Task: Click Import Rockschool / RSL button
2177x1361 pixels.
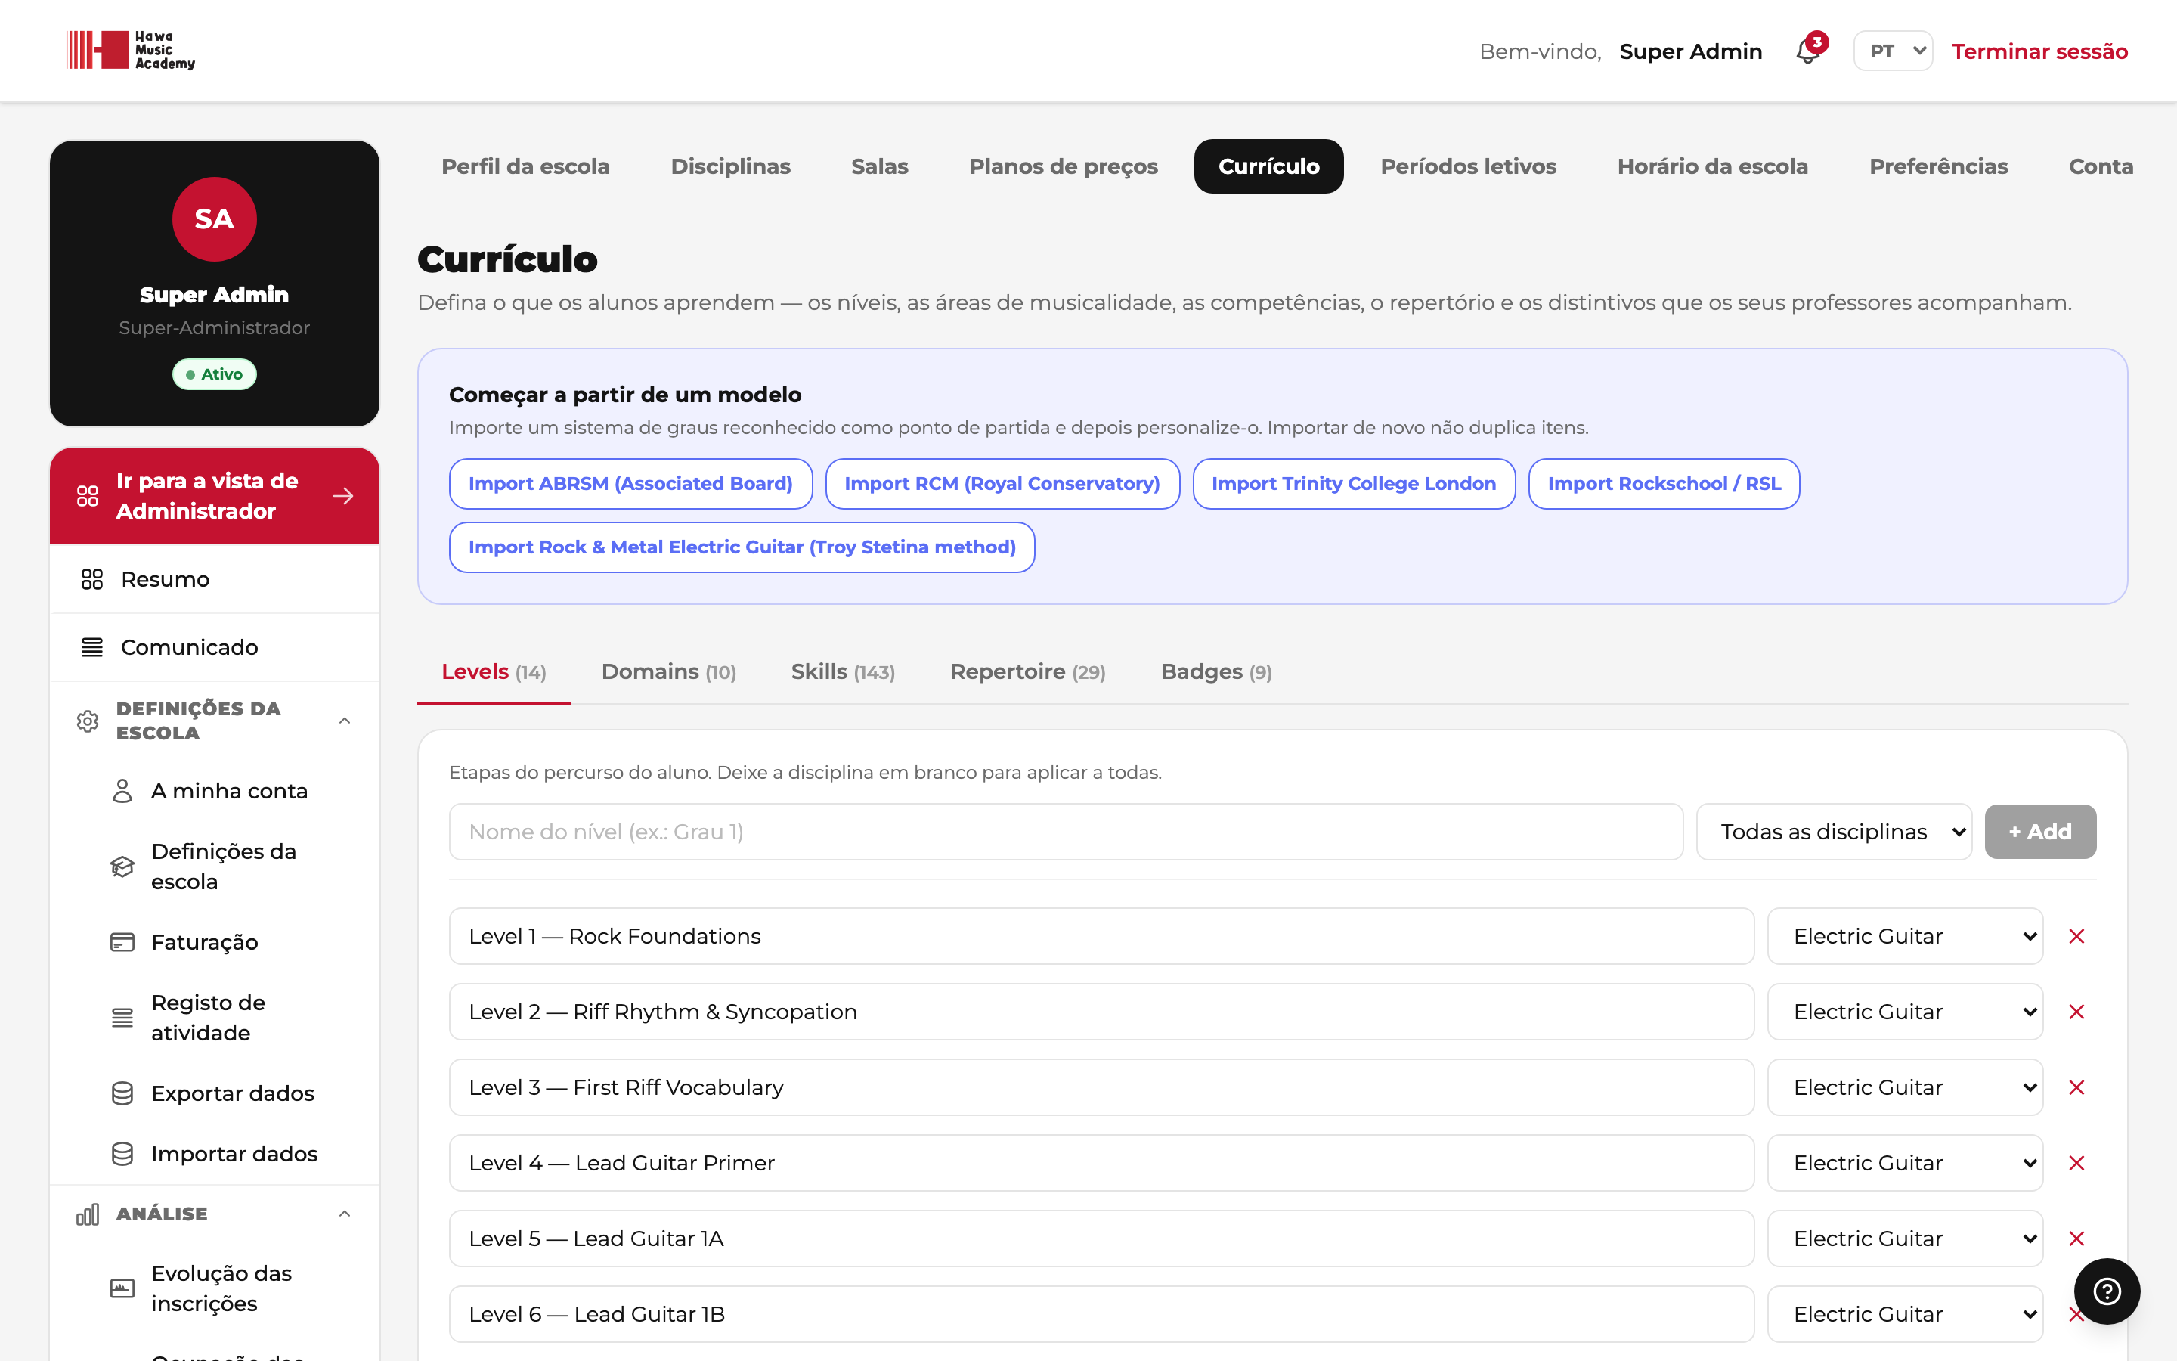Action: 1663,483
